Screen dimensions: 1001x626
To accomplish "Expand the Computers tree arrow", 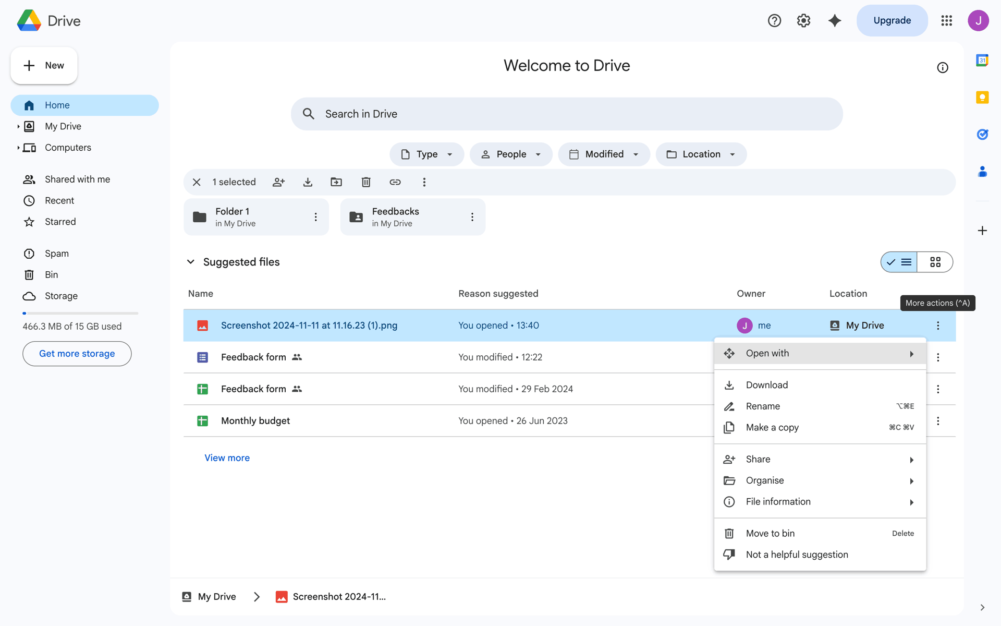I will click(18, 148).
